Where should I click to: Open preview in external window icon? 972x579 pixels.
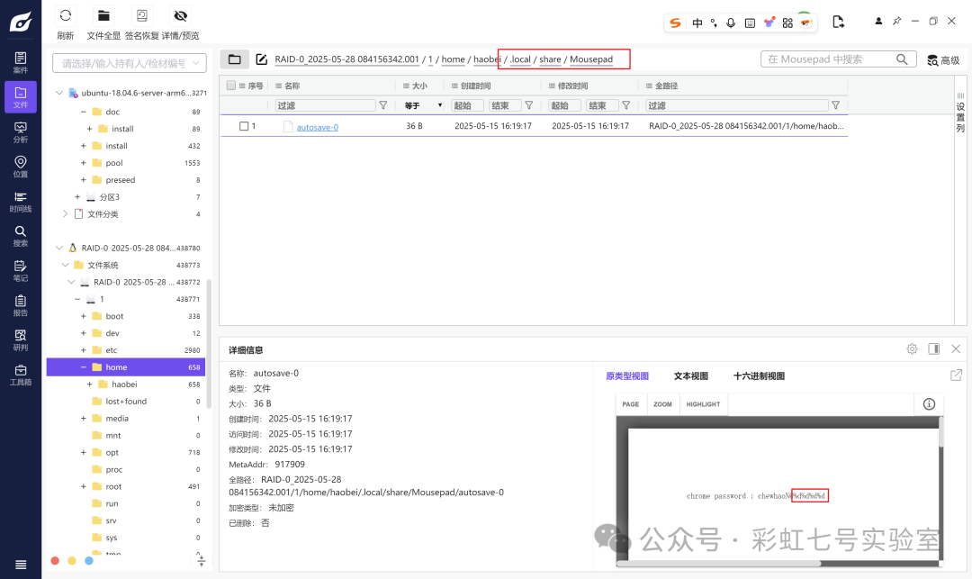[956, 375]
